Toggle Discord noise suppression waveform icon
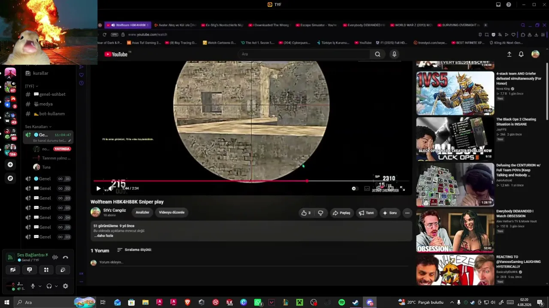The width and height of the screenshot is (549, 308). [55, 257]
